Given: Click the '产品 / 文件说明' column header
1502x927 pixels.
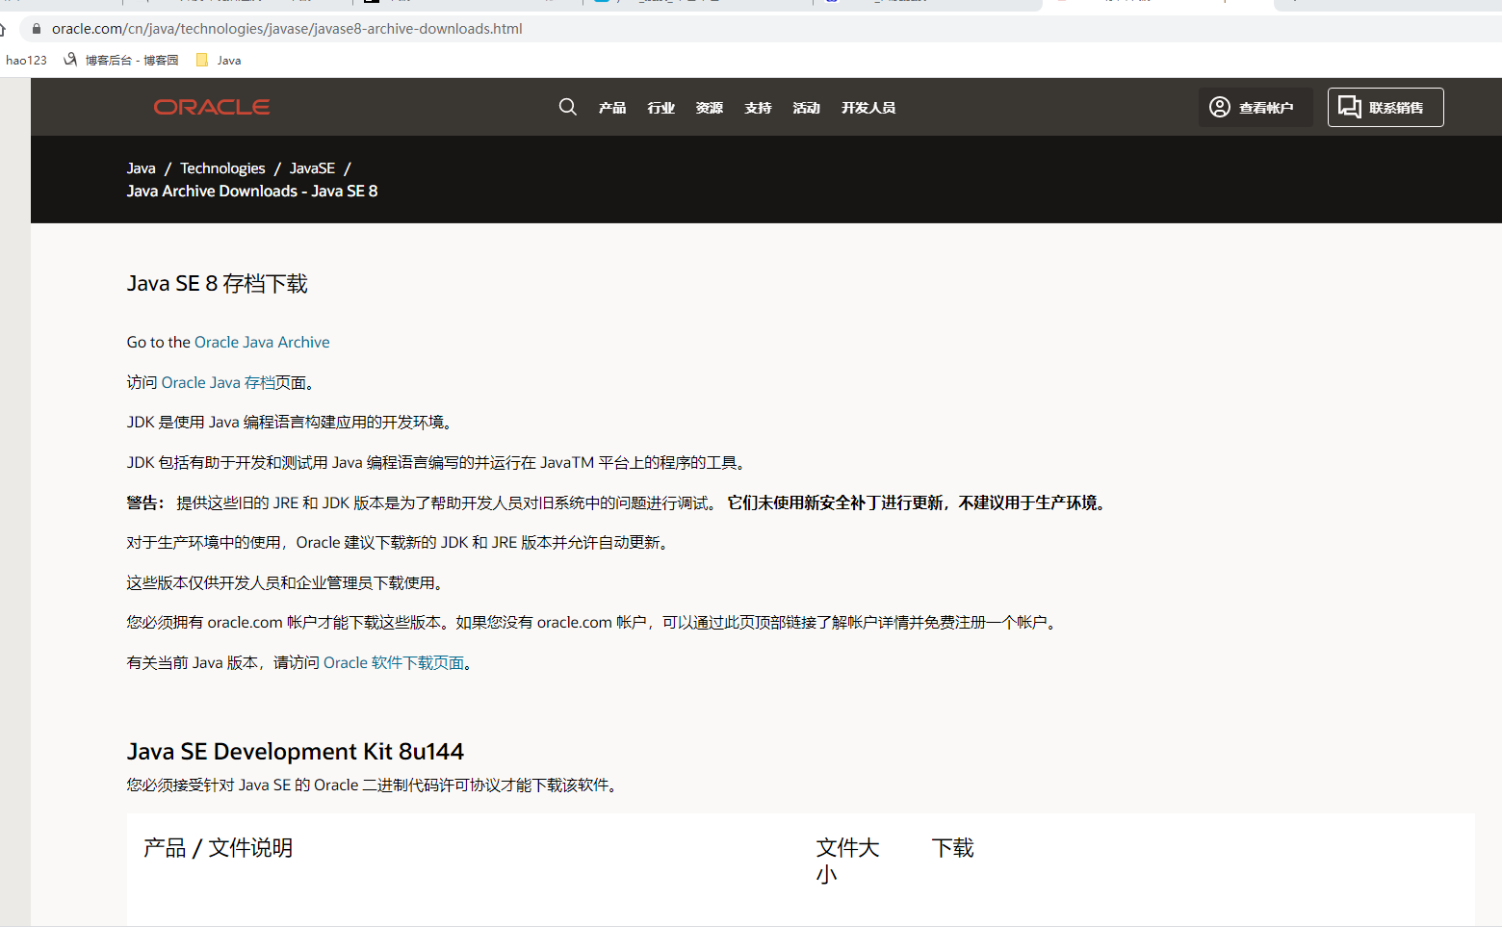Looking at the screenshot, I should pyautogui.click(x=219, y=847).
